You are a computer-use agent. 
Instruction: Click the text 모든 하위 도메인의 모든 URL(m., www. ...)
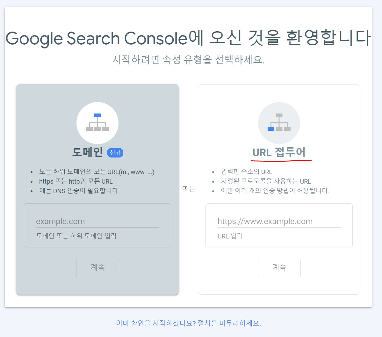tap(97, 172)
